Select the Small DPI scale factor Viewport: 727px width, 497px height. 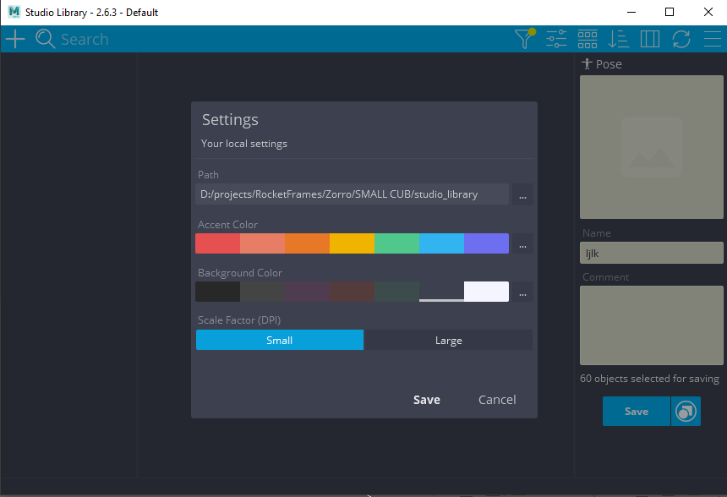pyautogui.click(x=280, y=340)
